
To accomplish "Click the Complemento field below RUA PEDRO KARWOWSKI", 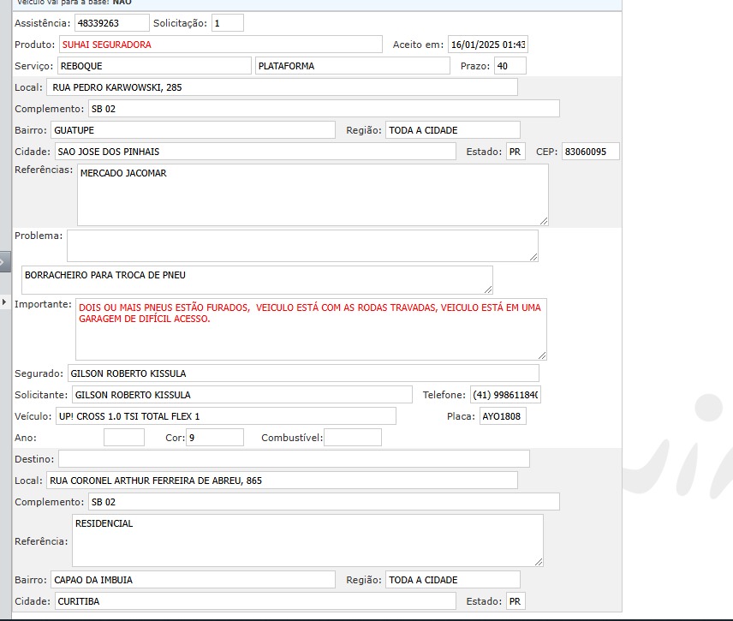I will click(324, 109).
